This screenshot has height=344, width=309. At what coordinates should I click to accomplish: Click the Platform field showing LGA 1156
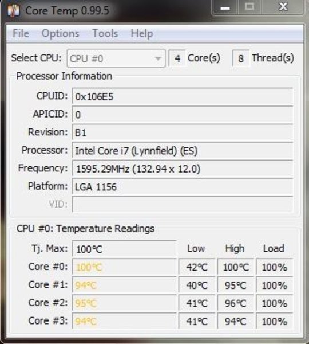(x=183, y=187)
